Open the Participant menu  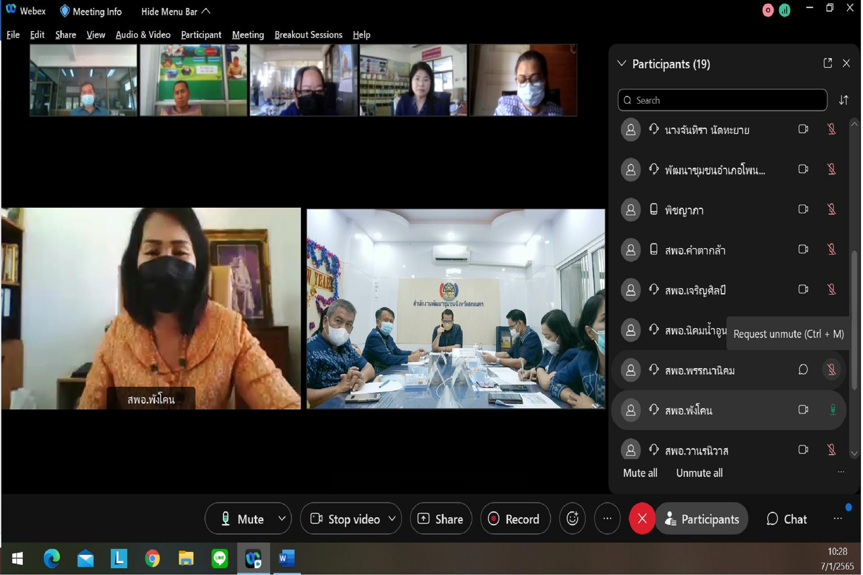click(201, 35)
